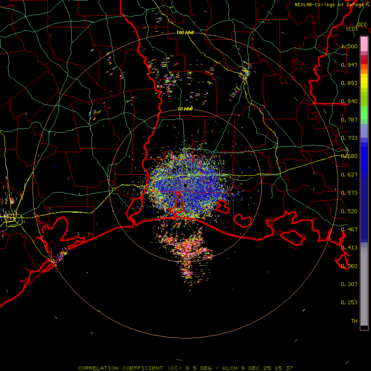The image size is (371, 371).
Task: Pick the lavender-blue segment of color scale
Action: coord(364,131)
